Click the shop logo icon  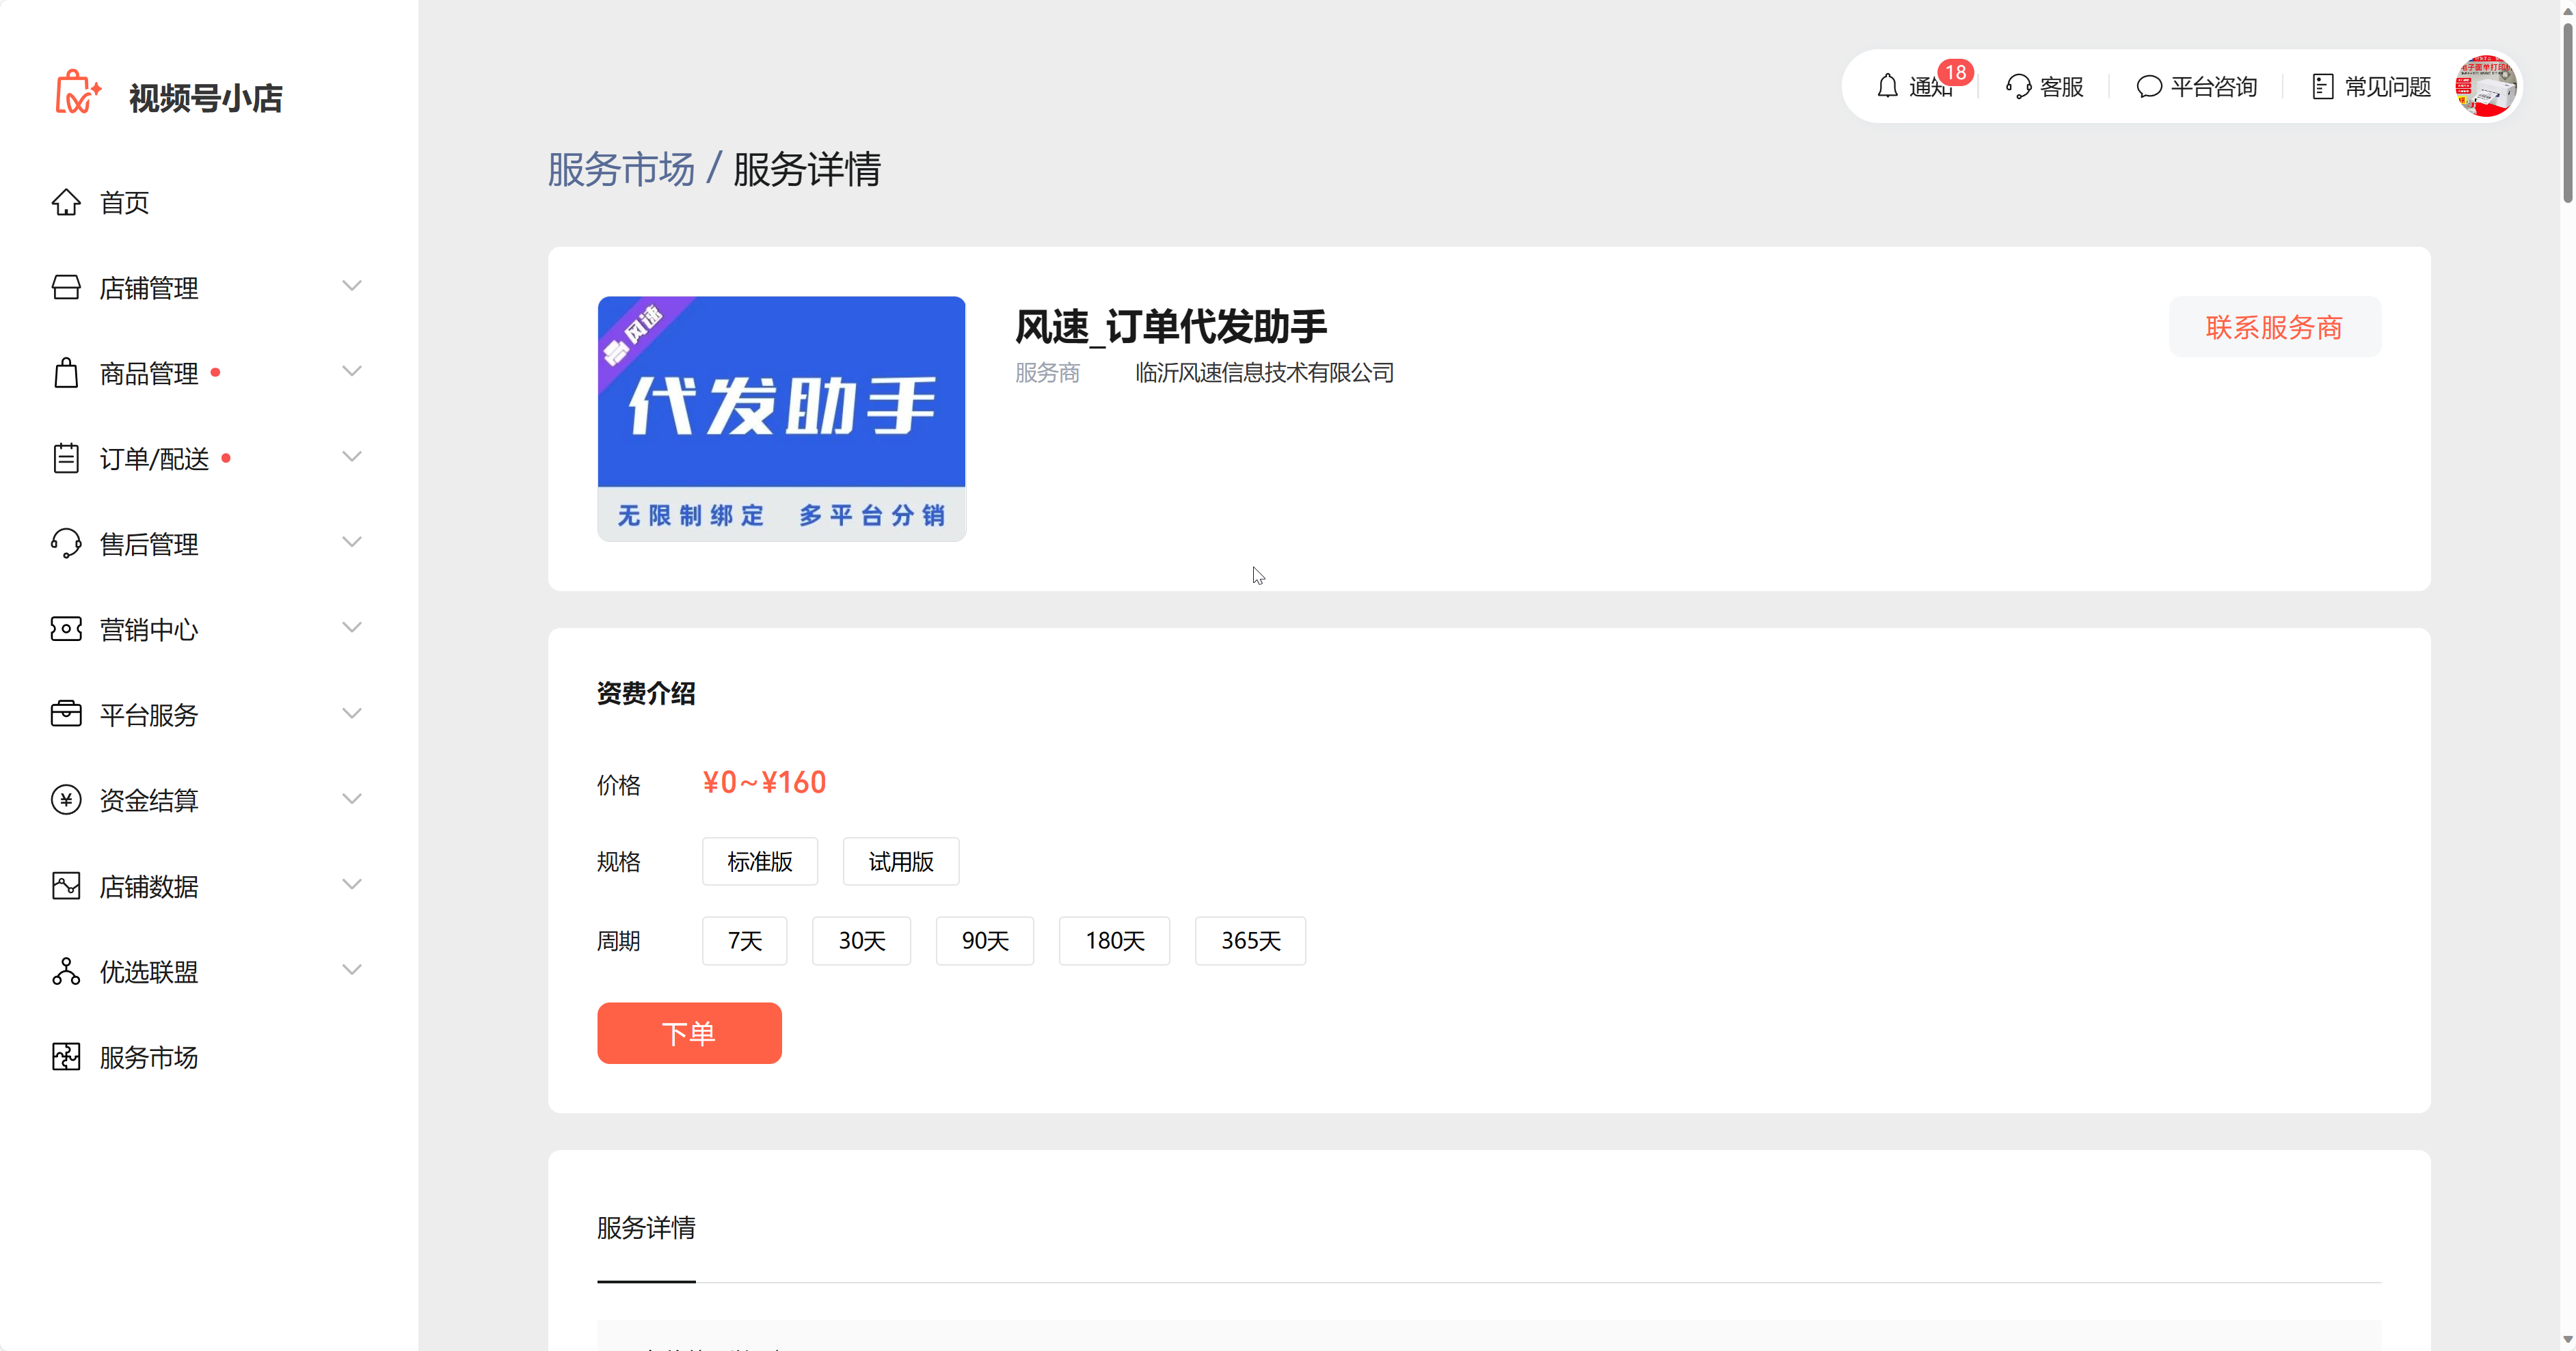(77, 94)
